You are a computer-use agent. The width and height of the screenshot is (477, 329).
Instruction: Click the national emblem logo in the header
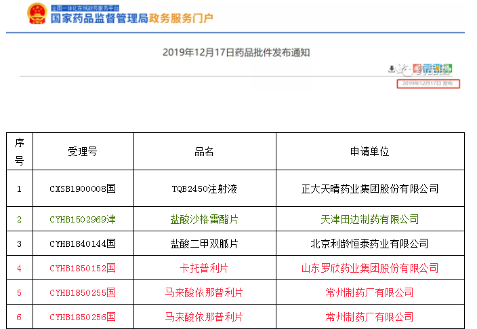click(x=37, y=14)
